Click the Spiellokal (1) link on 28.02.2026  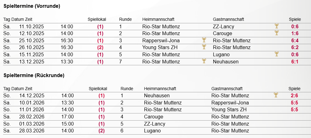101,117
